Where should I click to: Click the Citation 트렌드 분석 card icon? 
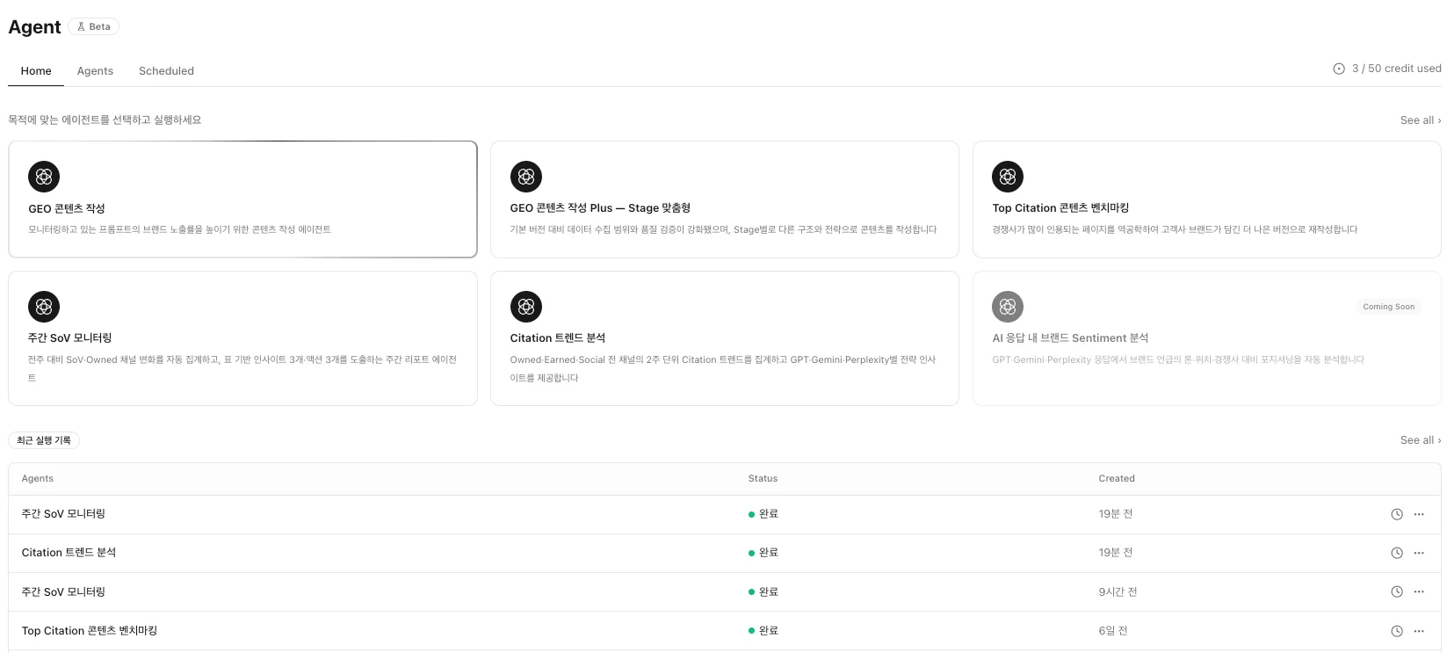[525, 307]
